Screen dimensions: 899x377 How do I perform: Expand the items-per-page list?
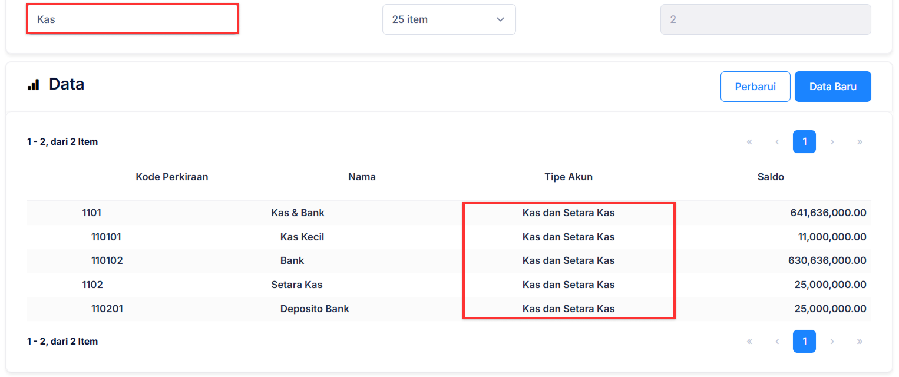tap(449, 19)
